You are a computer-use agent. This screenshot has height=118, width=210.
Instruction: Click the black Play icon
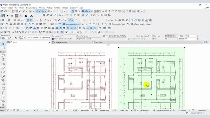tap(8, 16)
